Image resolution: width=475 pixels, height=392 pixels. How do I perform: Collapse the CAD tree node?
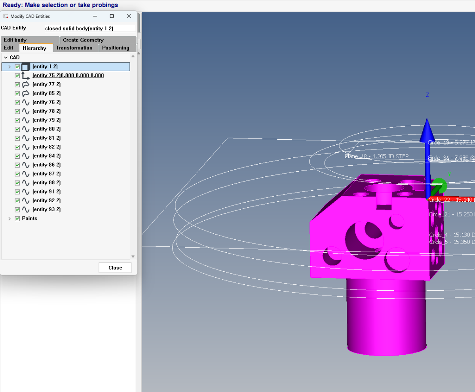6,58
